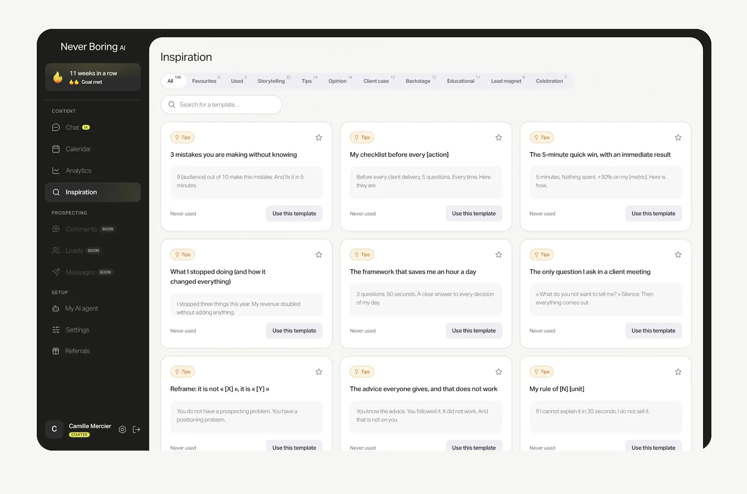This screenshot has width=747, height=494.
Task: Use template 'My checklist before every [action]'
Action: point(474,213)
